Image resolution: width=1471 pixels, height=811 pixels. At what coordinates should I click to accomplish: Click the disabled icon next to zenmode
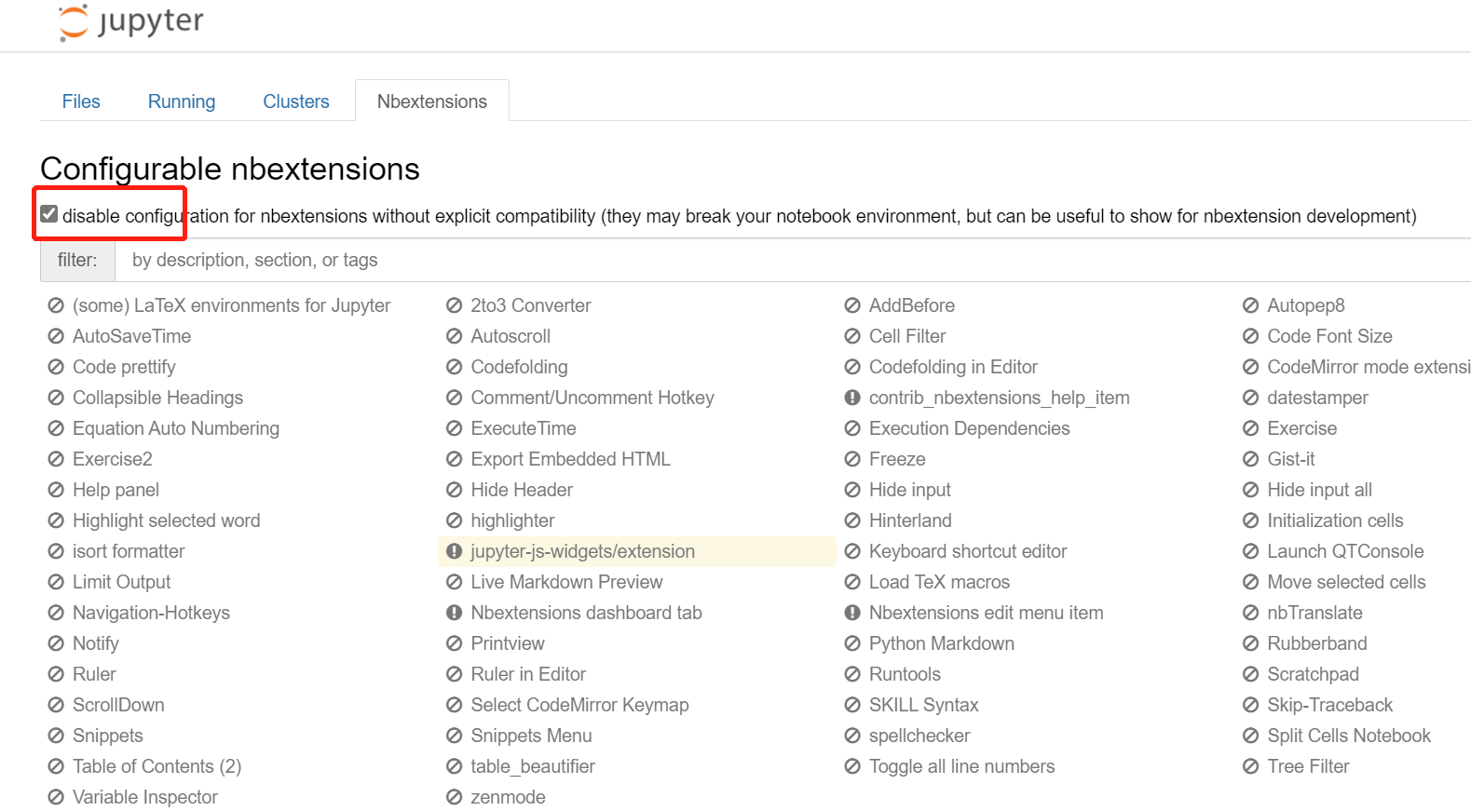454,797
